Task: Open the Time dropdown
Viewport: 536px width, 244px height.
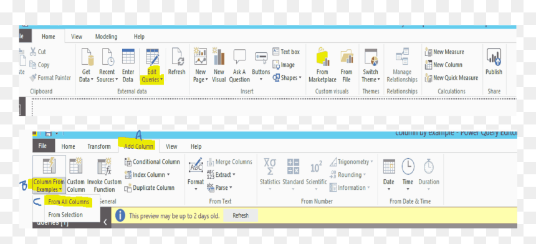Action: coord(408,175)
